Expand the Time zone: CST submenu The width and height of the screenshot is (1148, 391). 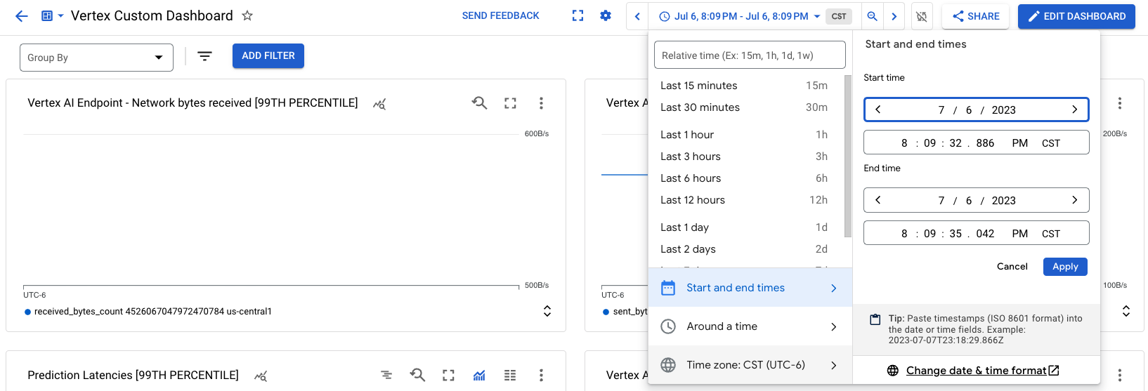click(x=750, y=365)
